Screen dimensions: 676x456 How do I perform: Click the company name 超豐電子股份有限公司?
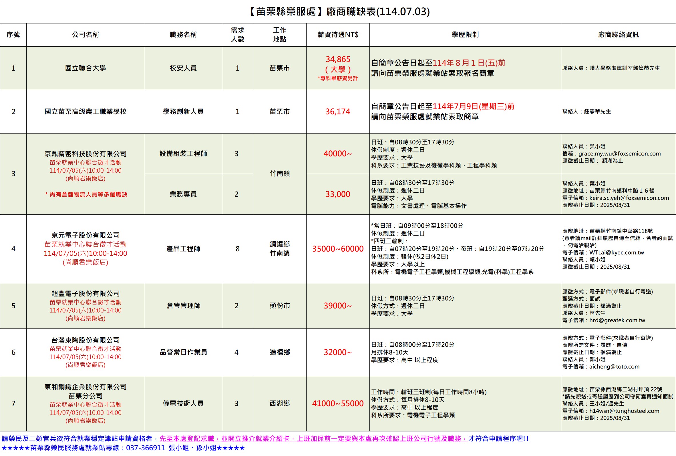coord(86,294)
